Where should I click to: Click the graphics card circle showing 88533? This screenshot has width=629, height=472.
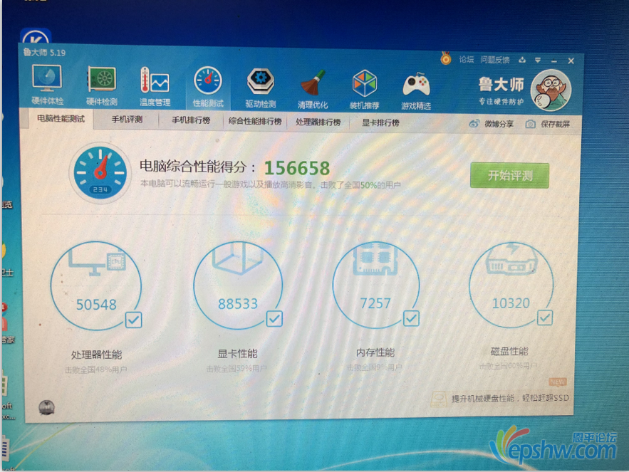(x=238, y=285)
